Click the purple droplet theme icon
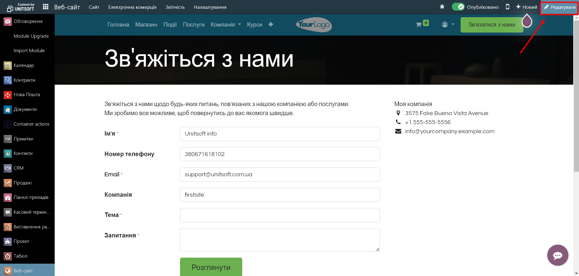The image size is (579, 276). [527, 21]
